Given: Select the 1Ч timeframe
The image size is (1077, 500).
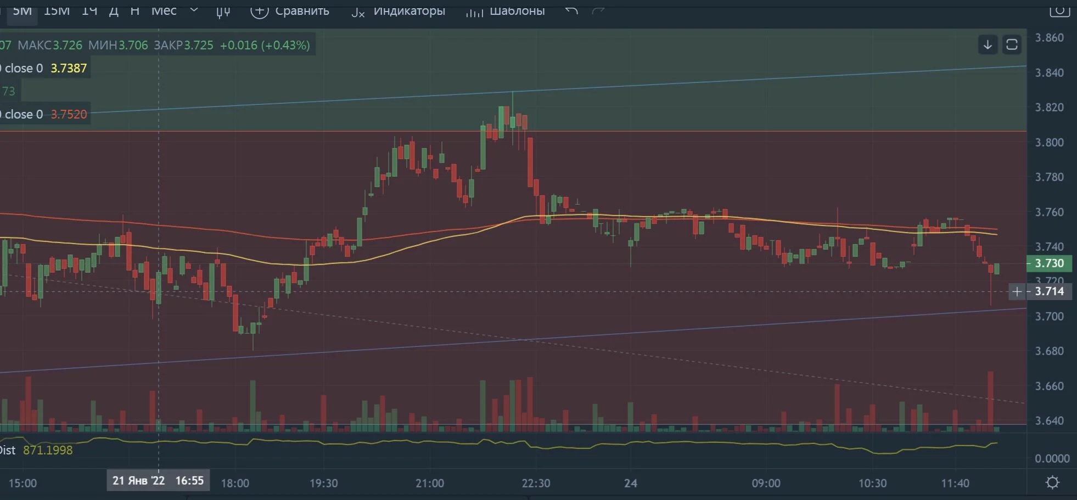Looking at the screenshot, I should pyautogui.click(x=89, y=11).
